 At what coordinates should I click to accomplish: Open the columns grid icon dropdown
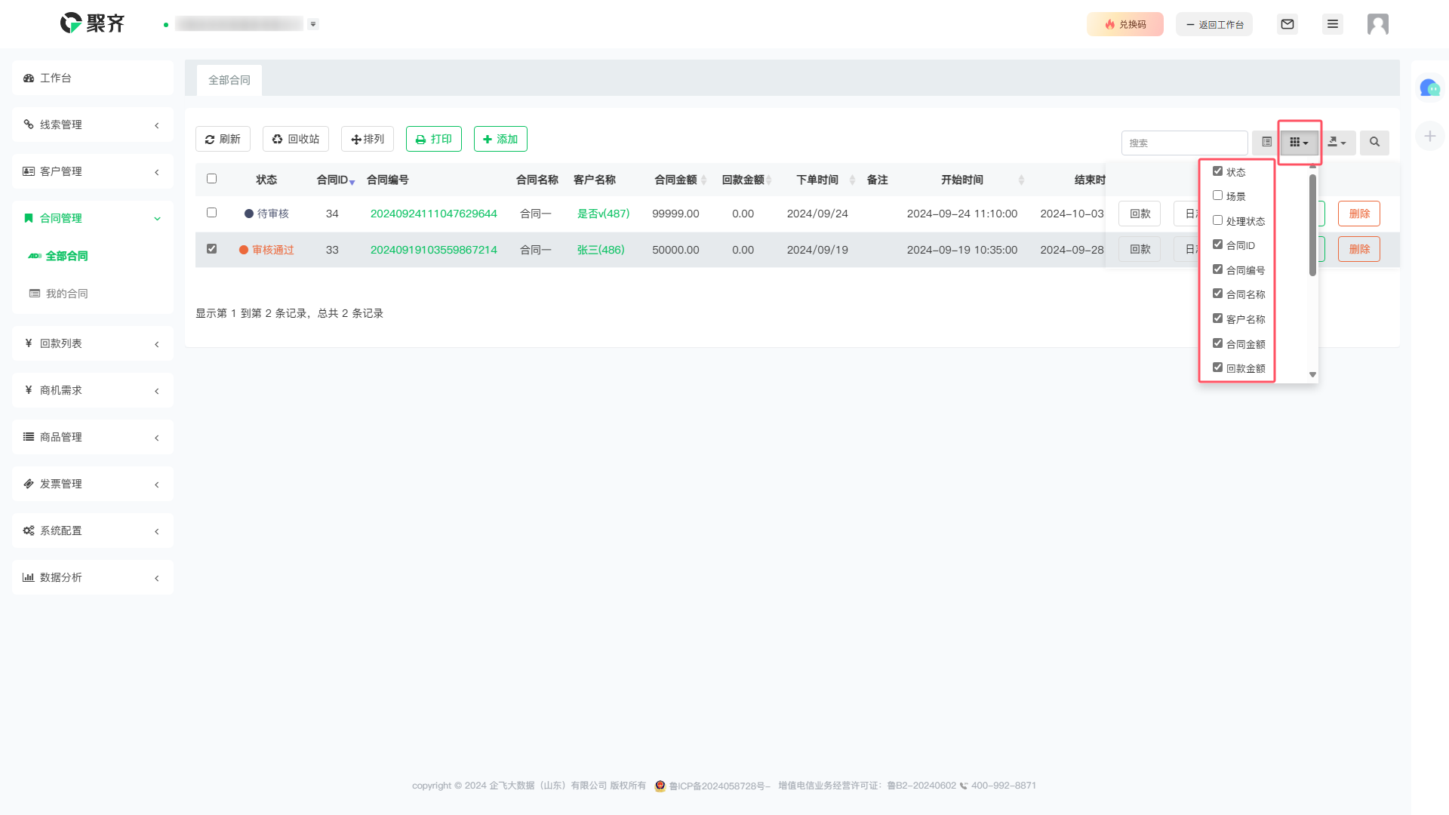1299,142
